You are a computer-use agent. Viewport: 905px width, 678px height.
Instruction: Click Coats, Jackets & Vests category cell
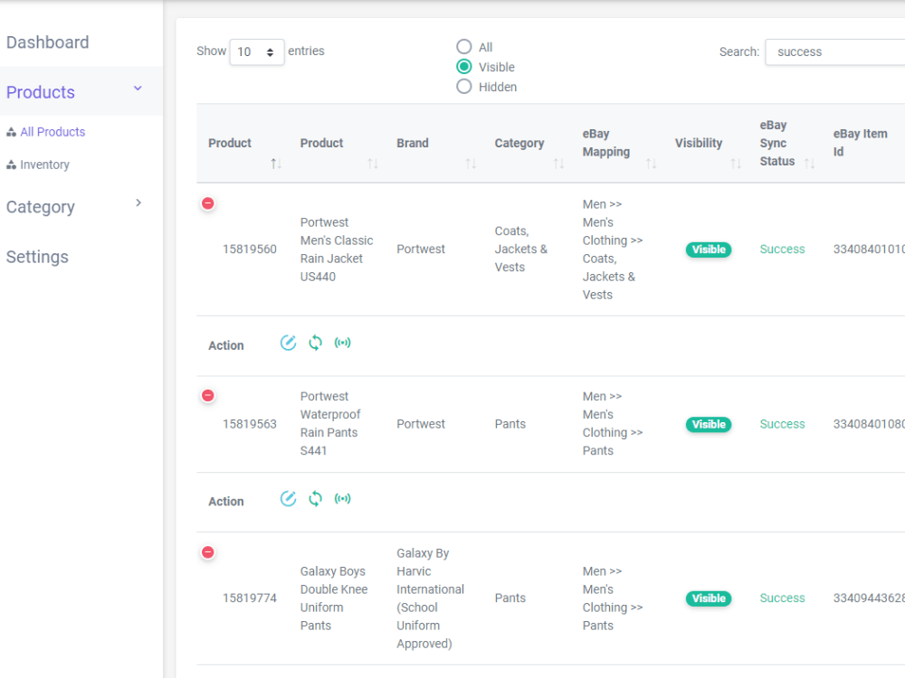pos(520,250)
